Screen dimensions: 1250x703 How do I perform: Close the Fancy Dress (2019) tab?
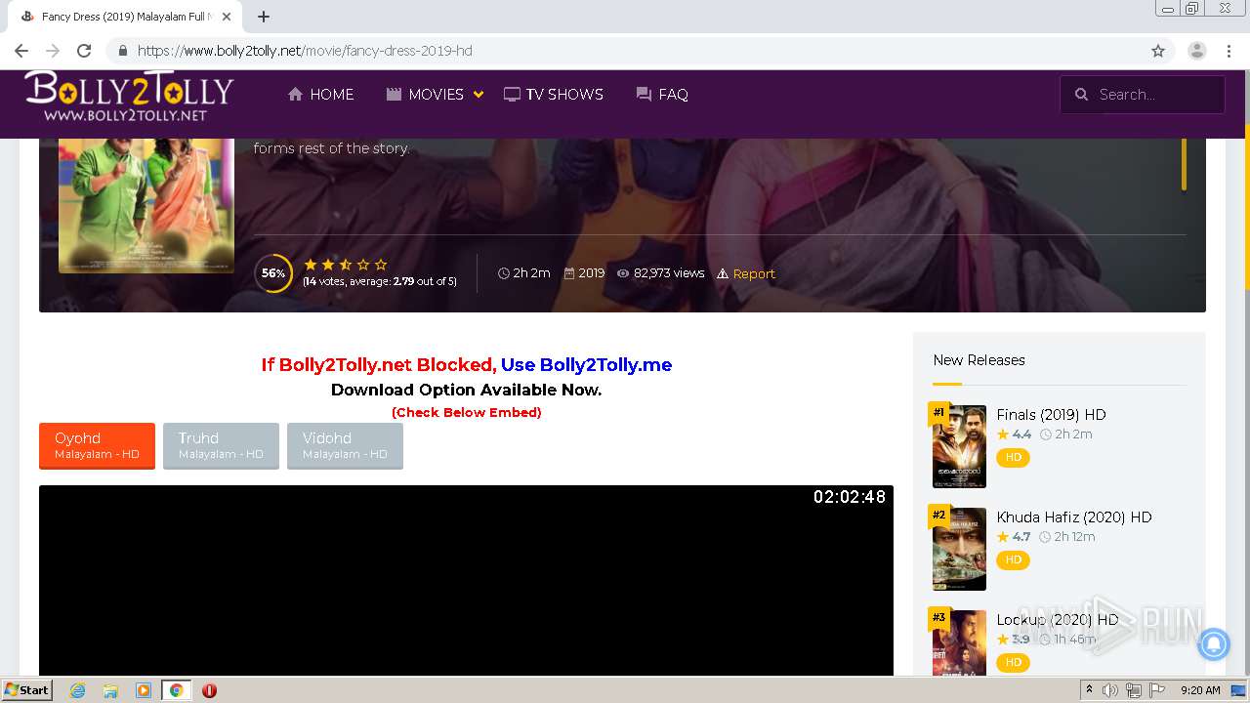pyautogui.click(x=227, y=17)
